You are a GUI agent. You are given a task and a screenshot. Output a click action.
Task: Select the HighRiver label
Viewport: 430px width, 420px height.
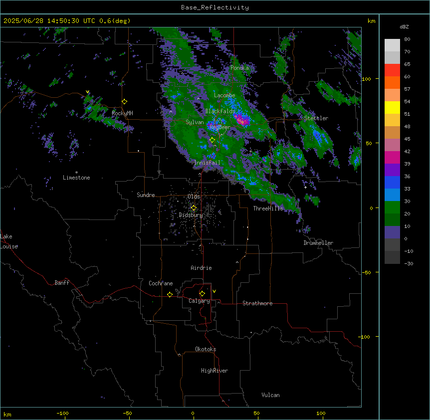(215, 371)
